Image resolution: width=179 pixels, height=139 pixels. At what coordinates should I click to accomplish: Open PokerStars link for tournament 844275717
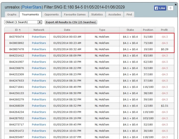click(x=39, y=124)
